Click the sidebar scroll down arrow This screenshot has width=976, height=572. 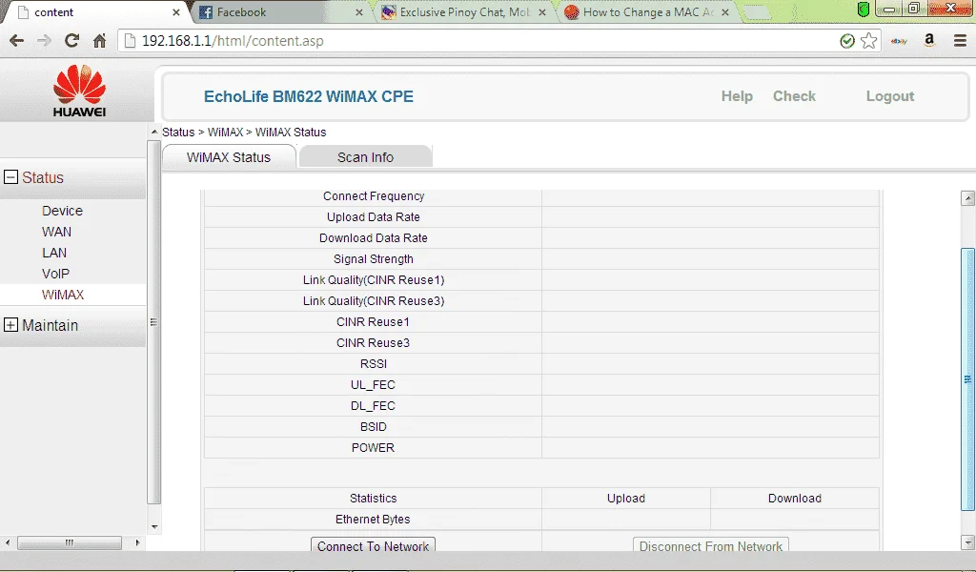tap(154, 527)
